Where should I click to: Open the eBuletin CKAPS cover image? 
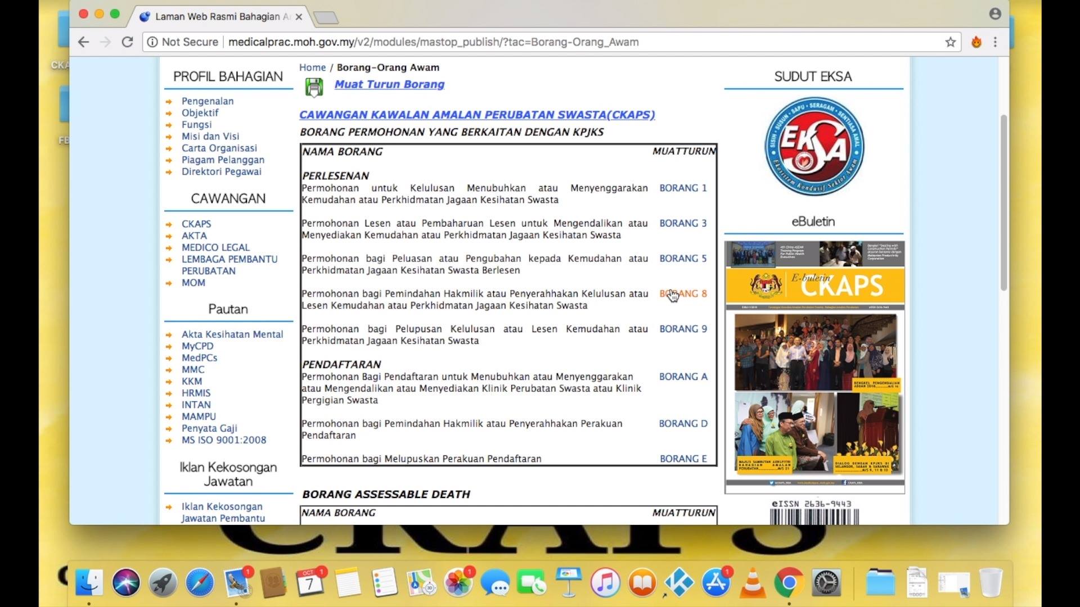[814, 367]
